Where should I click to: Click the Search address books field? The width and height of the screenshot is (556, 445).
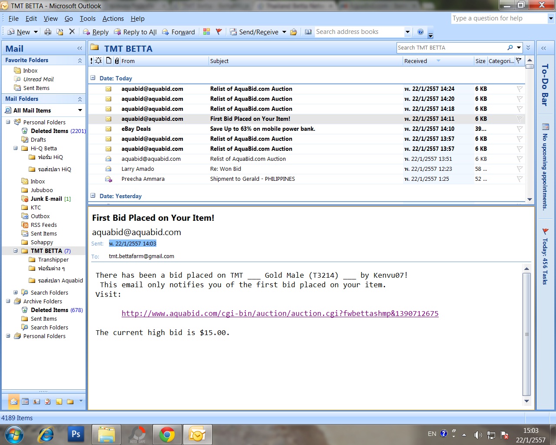pos(359,32)
